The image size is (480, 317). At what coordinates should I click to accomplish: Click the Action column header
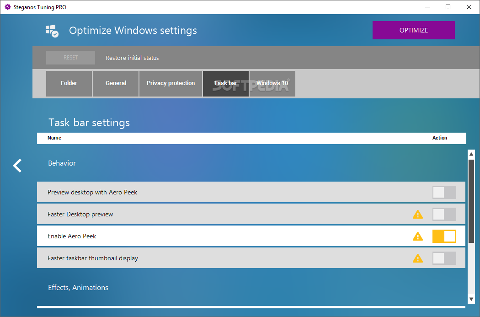[440, 138]
